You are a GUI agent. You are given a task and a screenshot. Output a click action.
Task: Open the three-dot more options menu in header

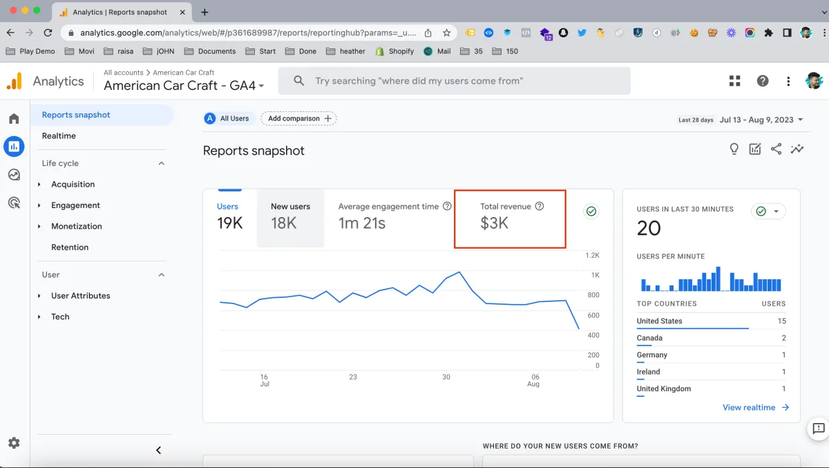pos(788,81)
